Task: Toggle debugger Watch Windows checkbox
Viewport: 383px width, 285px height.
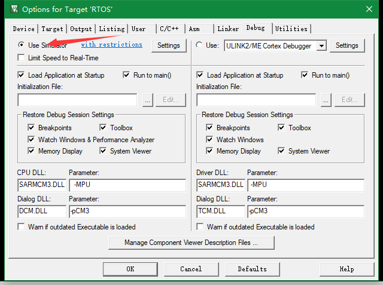Action: click(x=209, y=139)
